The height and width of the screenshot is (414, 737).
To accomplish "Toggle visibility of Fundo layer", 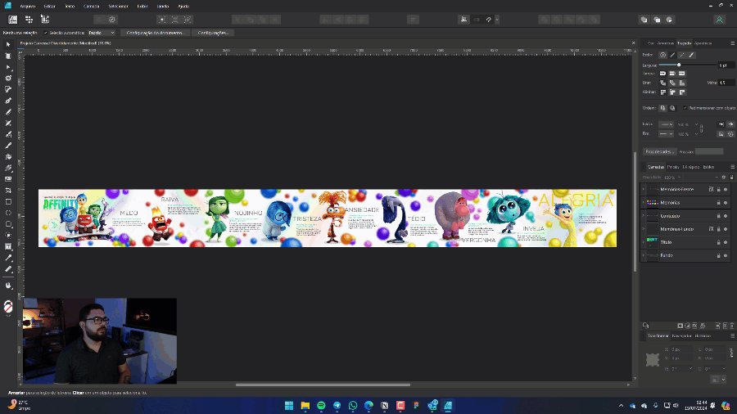I will pyautogui.click(x=726, y=256).
